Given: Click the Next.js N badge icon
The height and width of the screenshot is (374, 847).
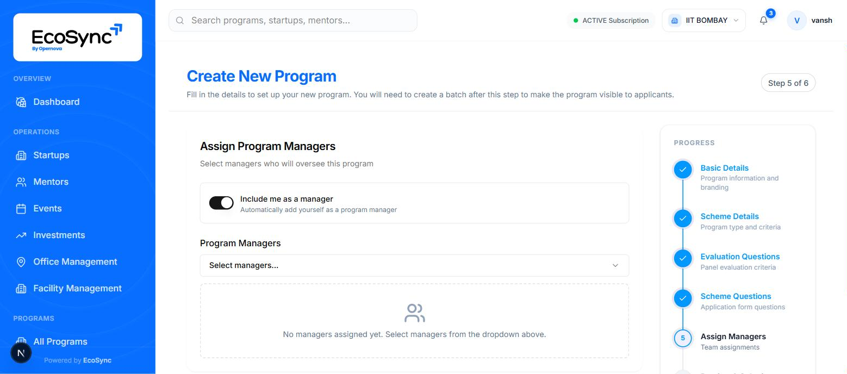Looking at the screenshot, I should pos(21,353).
